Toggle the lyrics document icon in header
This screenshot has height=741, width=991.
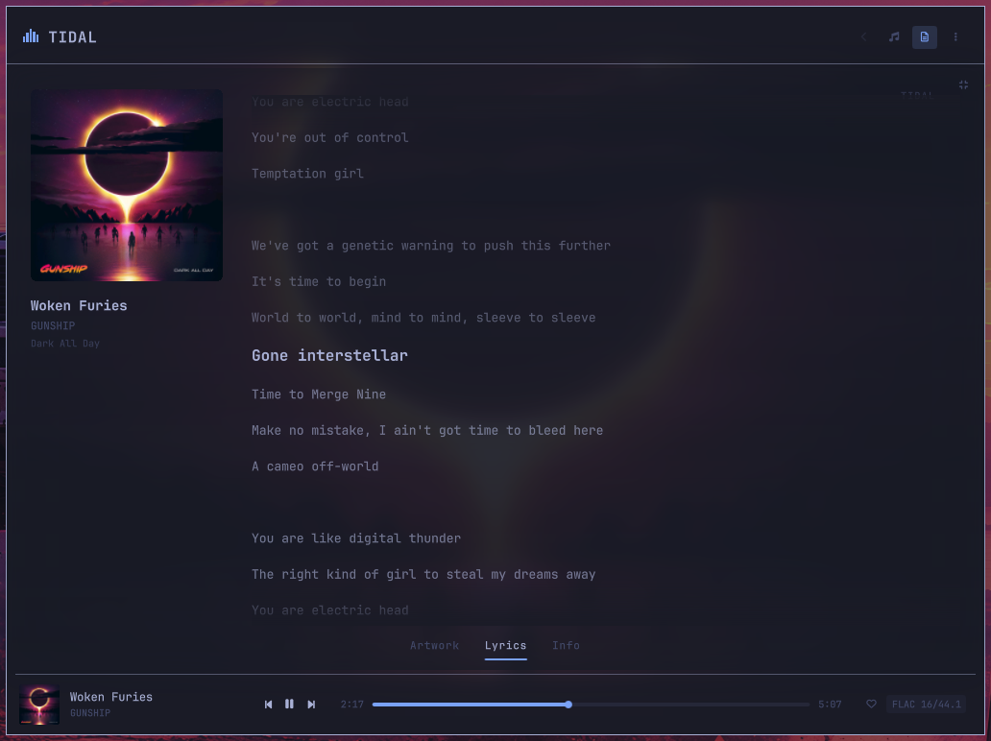924,37
